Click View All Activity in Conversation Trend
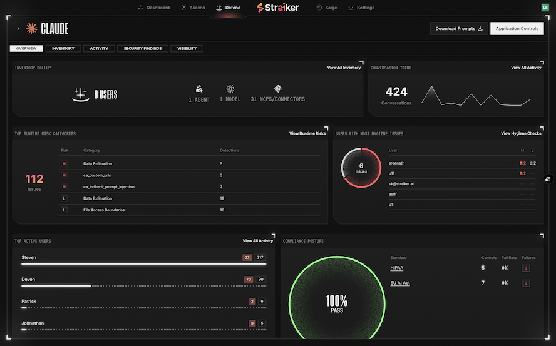Viewport: 556px width, 346px height. pos(526,68)
